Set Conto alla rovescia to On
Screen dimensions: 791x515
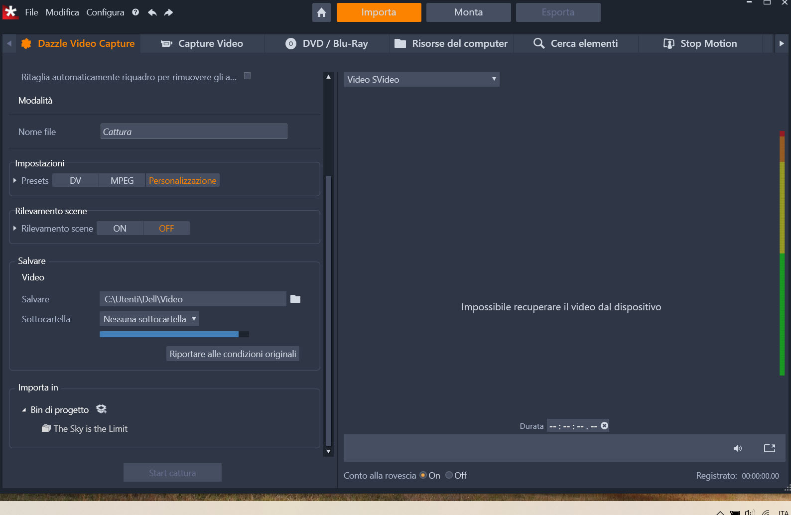coord(423,475)
